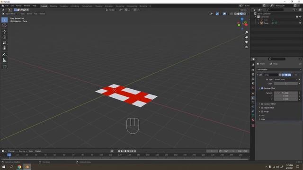Open the Scene properties tab
This screenshot has width=303, height=170.
253,84
